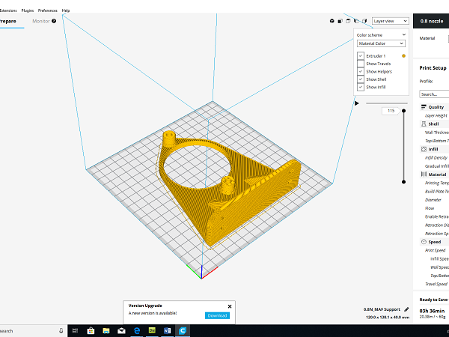Screen dimensions: 449x337
Task: Close the Version Upgrade notification
Action: pos(230,306)
